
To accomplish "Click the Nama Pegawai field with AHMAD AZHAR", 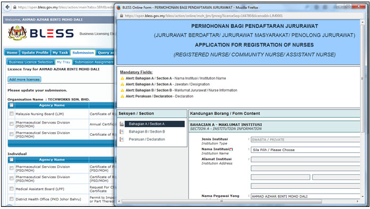I will coord(306,196).
